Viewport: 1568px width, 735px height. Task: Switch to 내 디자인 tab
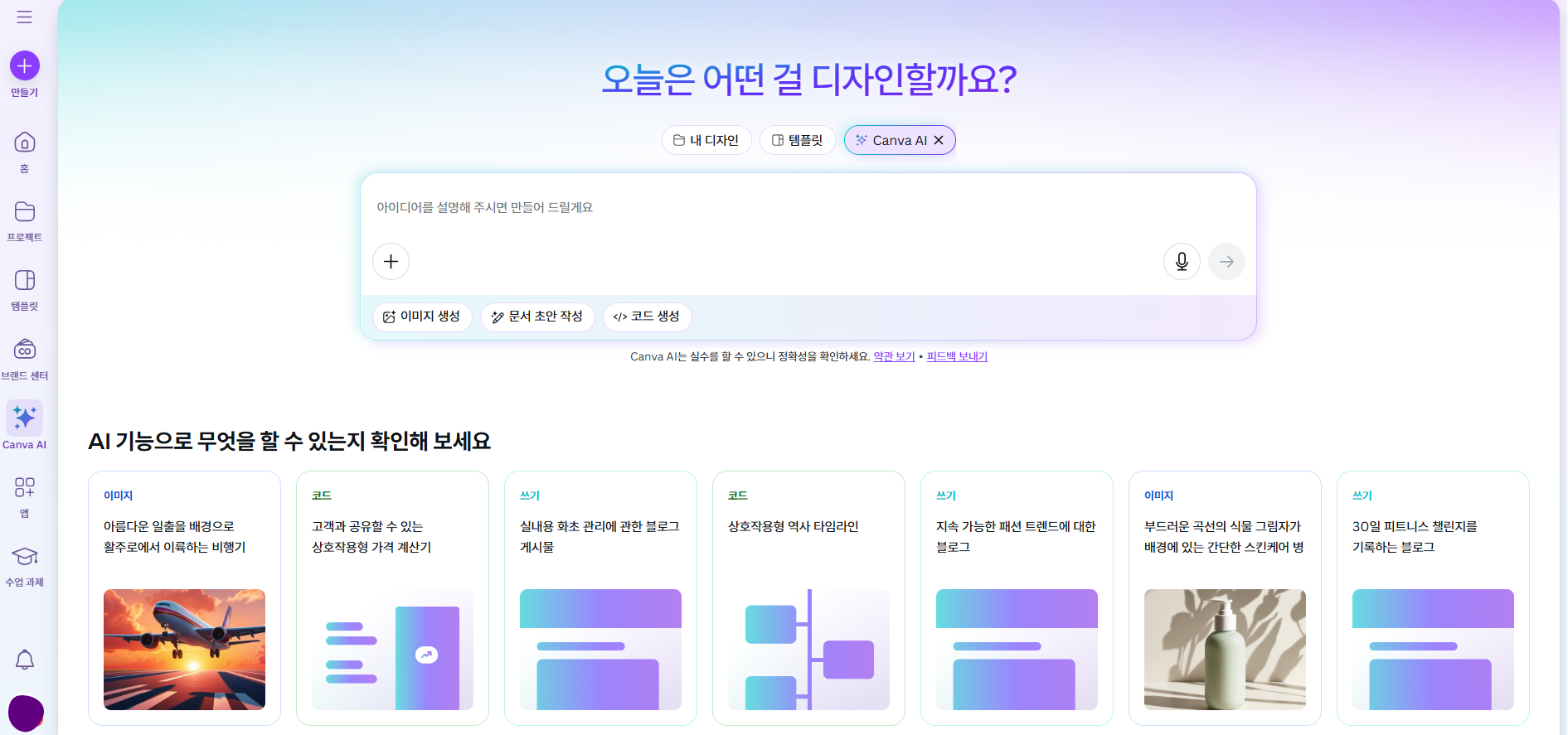tap(706, 140)
